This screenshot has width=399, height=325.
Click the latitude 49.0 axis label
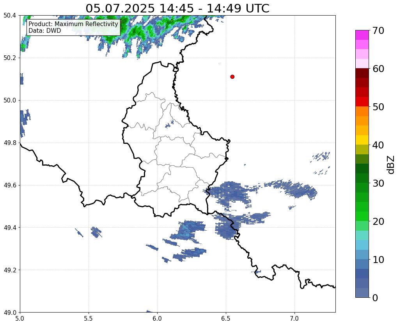pyautogui.click(x=10, y=313)
